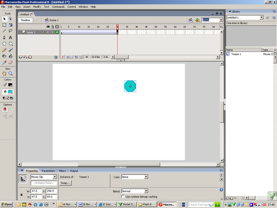Select the Lasso tool
The image size is (277, 208).
[10, 31]
